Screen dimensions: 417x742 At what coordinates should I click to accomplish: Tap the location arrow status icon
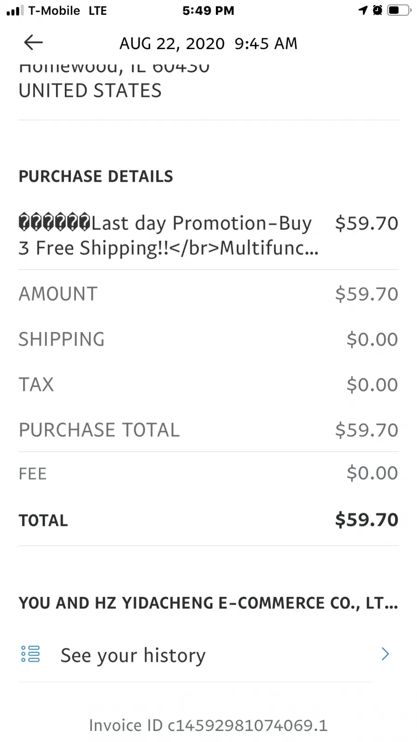click(363, 10)
